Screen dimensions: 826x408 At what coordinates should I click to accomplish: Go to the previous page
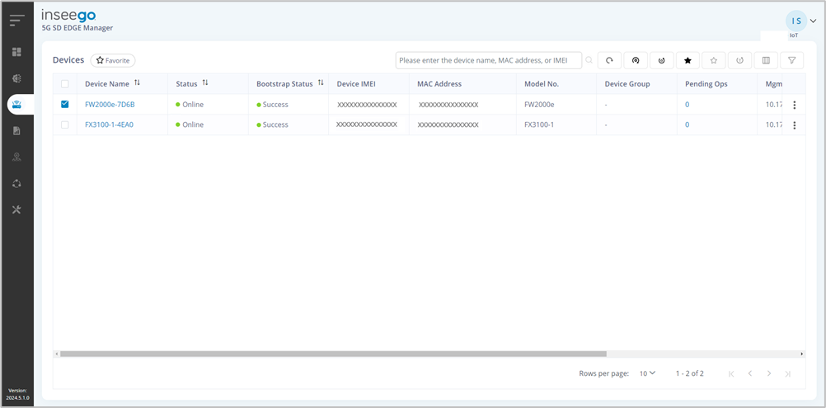749,373
